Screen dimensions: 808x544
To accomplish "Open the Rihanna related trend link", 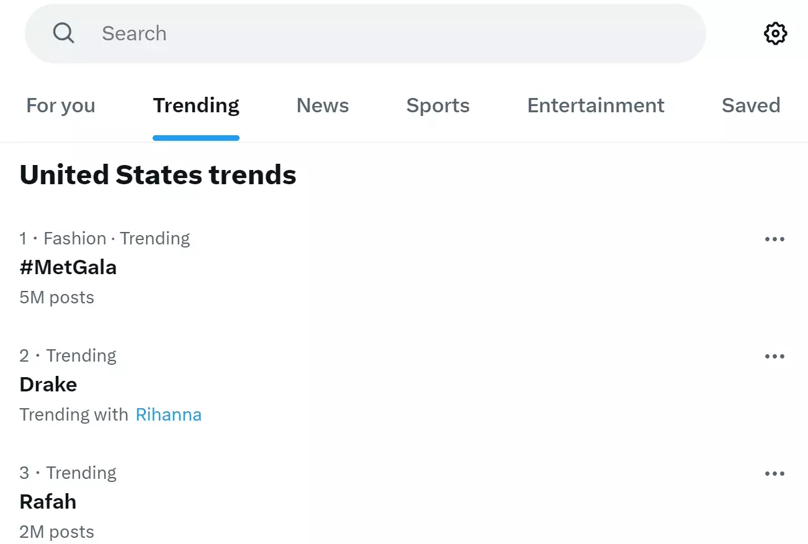I will (x=168, y=414).
